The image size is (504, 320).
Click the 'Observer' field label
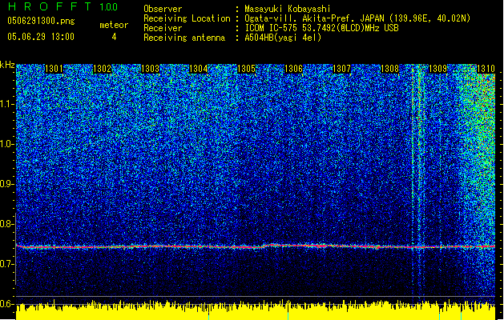[x=163, y=9]
